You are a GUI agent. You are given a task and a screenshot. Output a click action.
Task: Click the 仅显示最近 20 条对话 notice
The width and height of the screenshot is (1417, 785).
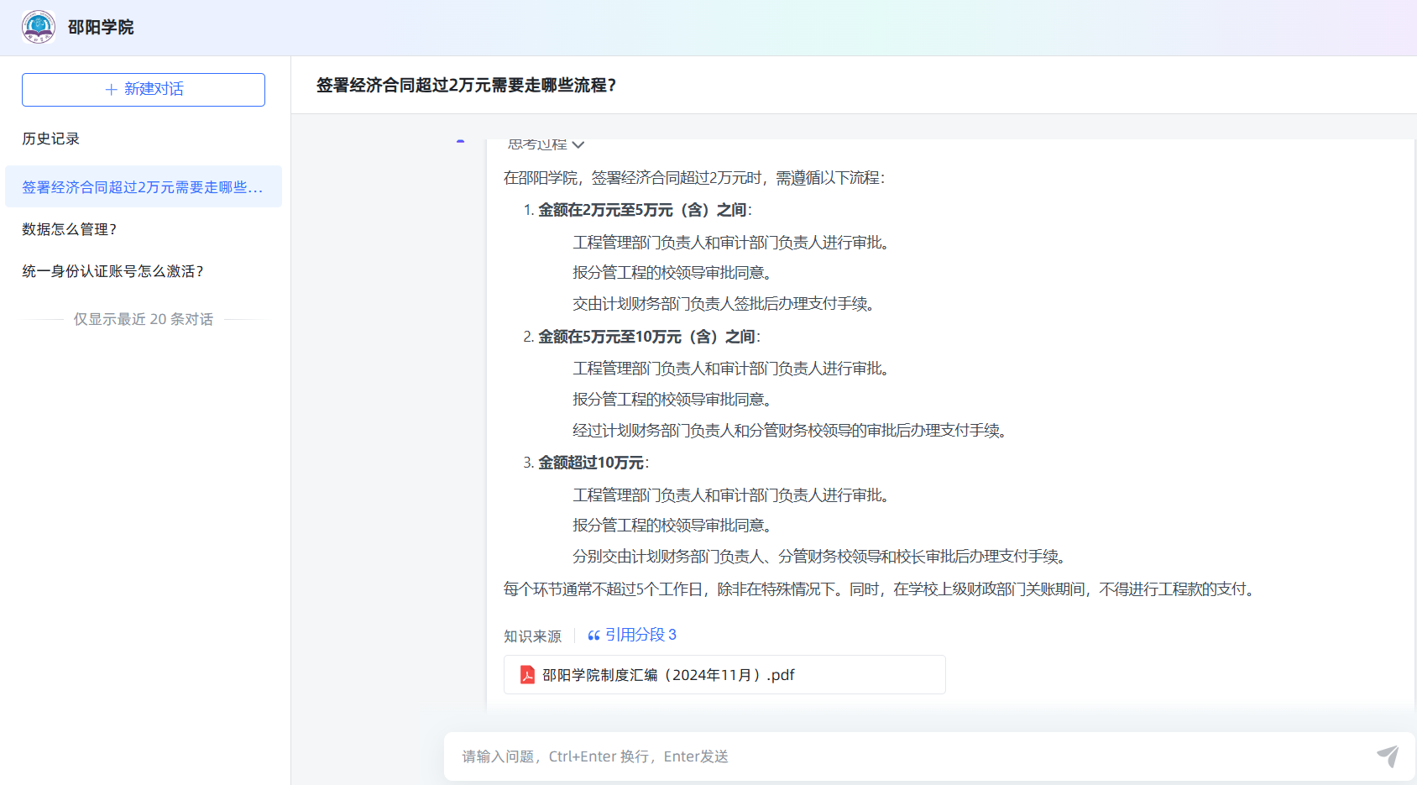143,319
